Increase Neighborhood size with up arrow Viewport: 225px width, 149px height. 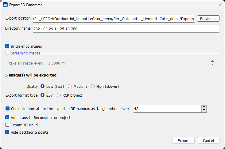pyautogui.click(x=204, y=107)
